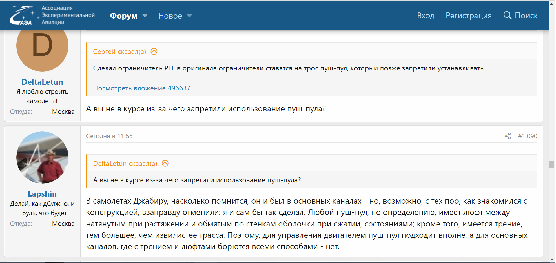The height and width of the screenshot is (263, 556).
Task: Click the share icon on post #1.090
Action: point(507,136)
